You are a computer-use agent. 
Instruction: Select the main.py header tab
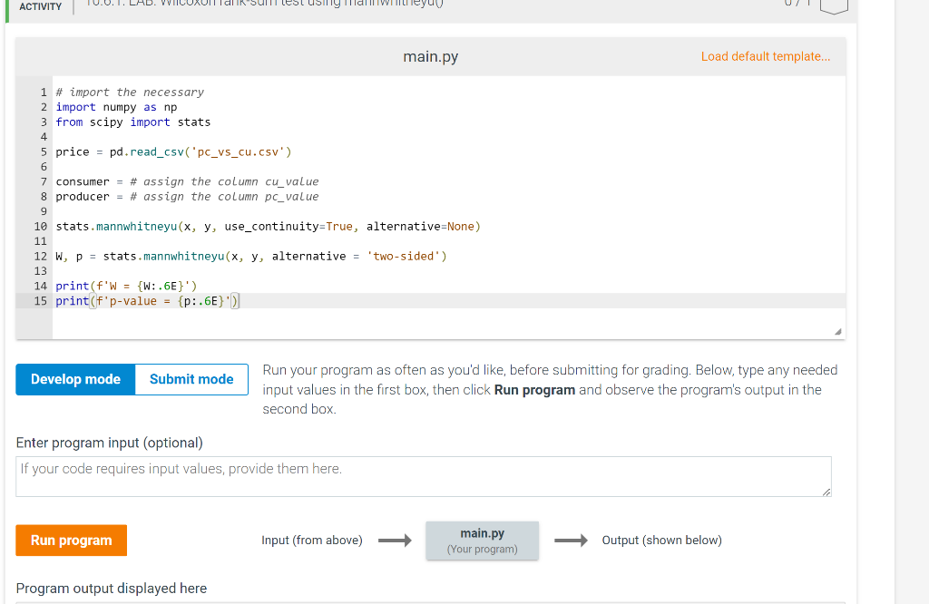[x=429, y=55]
